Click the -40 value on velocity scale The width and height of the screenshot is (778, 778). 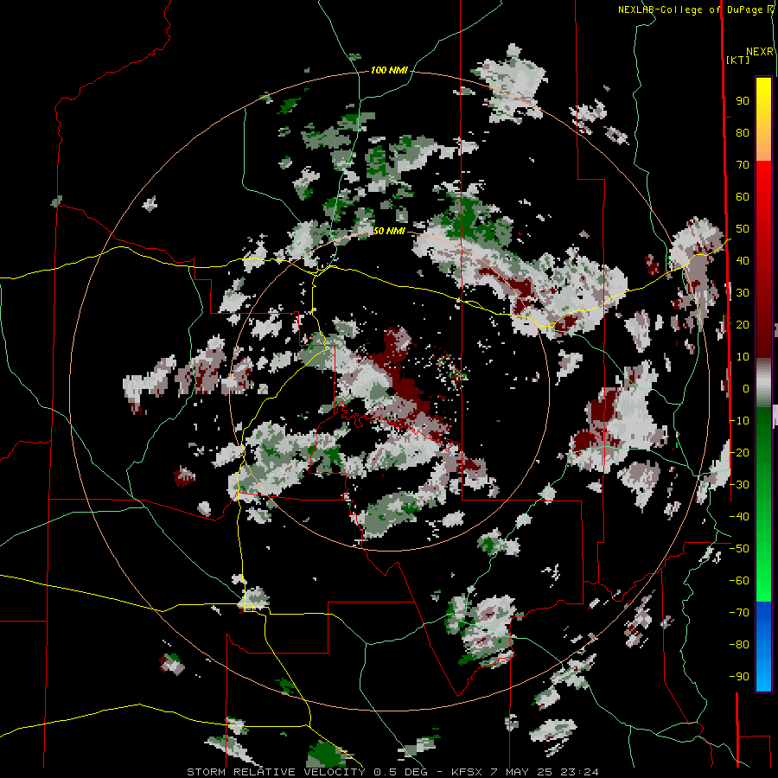pyautogui.click(x=739, y=517)
